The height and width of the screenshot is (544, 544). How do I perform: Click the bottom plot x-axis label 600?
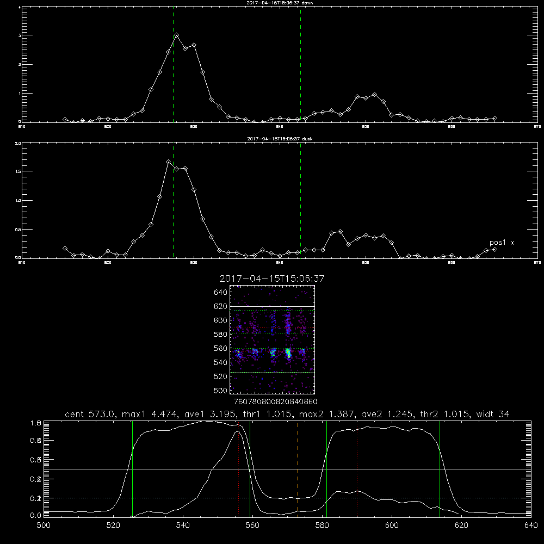click(392, 526)
